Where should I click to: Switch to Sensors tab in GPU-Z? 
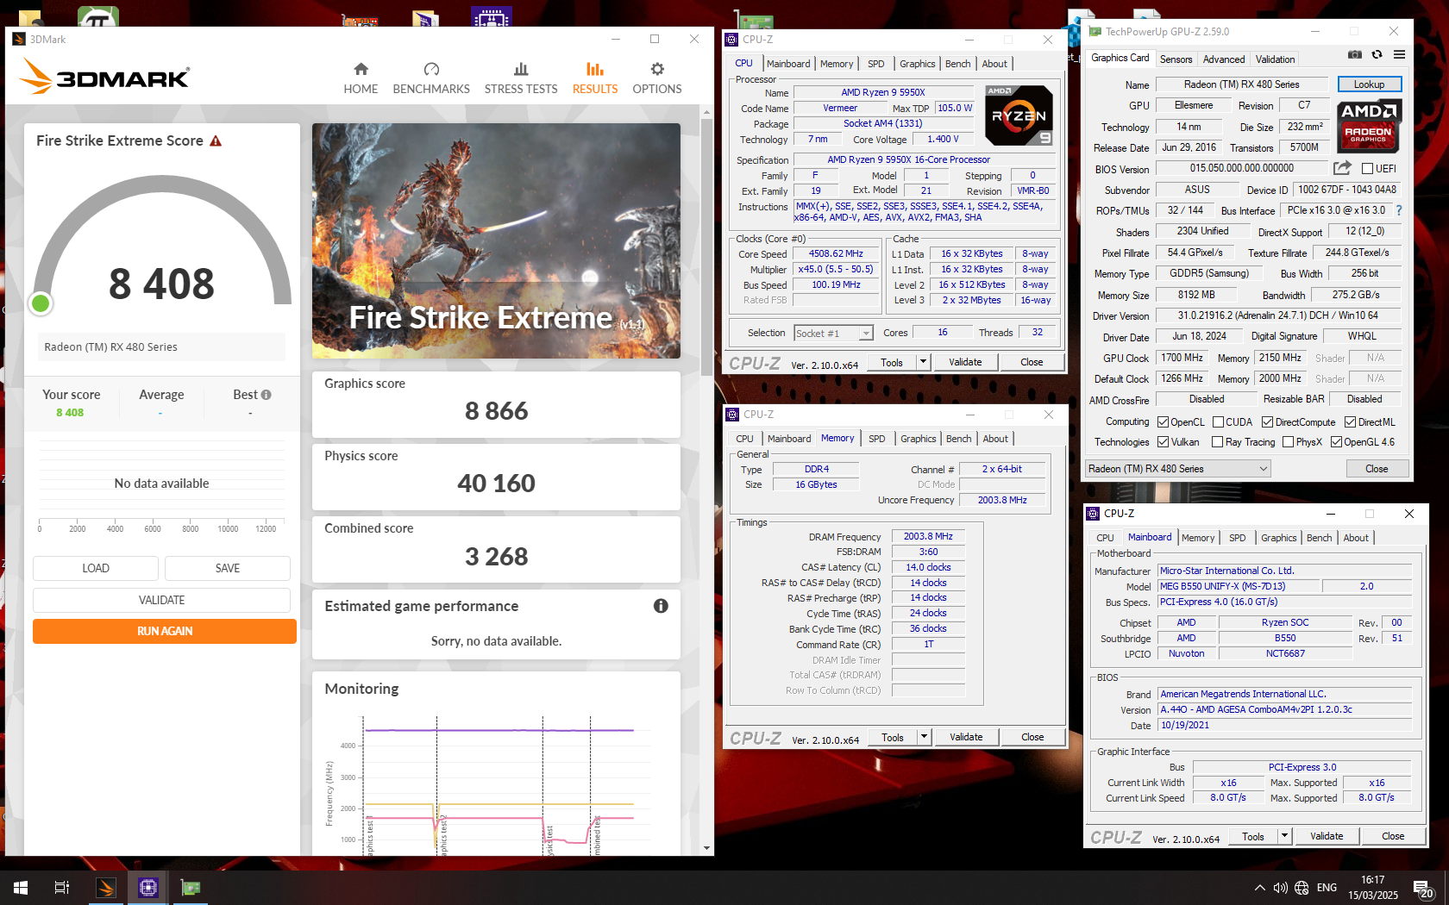tap(1176, 59)
